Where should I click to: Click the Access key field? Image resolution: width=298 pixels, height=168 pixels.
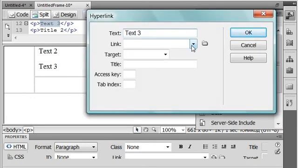129,74
